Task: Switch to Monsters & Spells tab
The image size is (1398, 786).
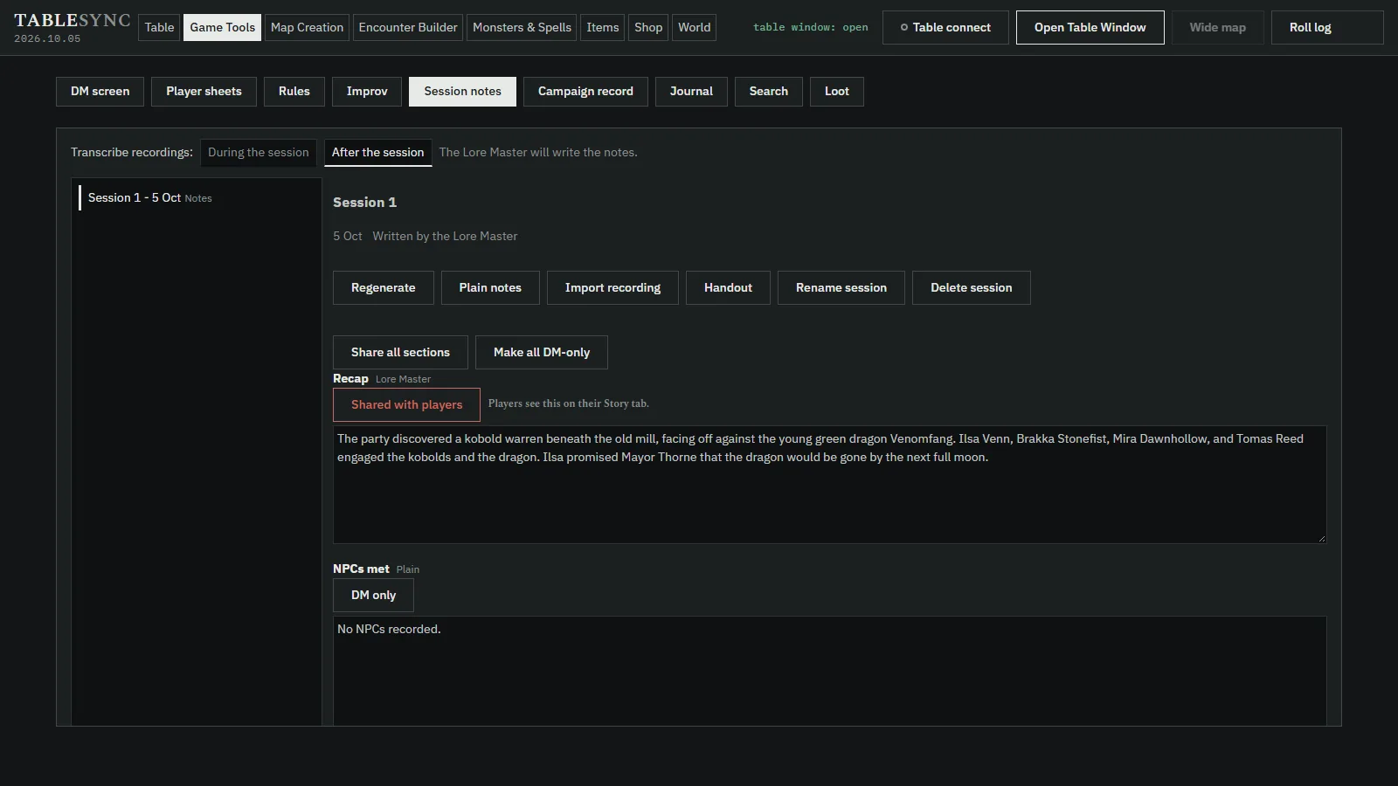Action: tap(522, 27)
